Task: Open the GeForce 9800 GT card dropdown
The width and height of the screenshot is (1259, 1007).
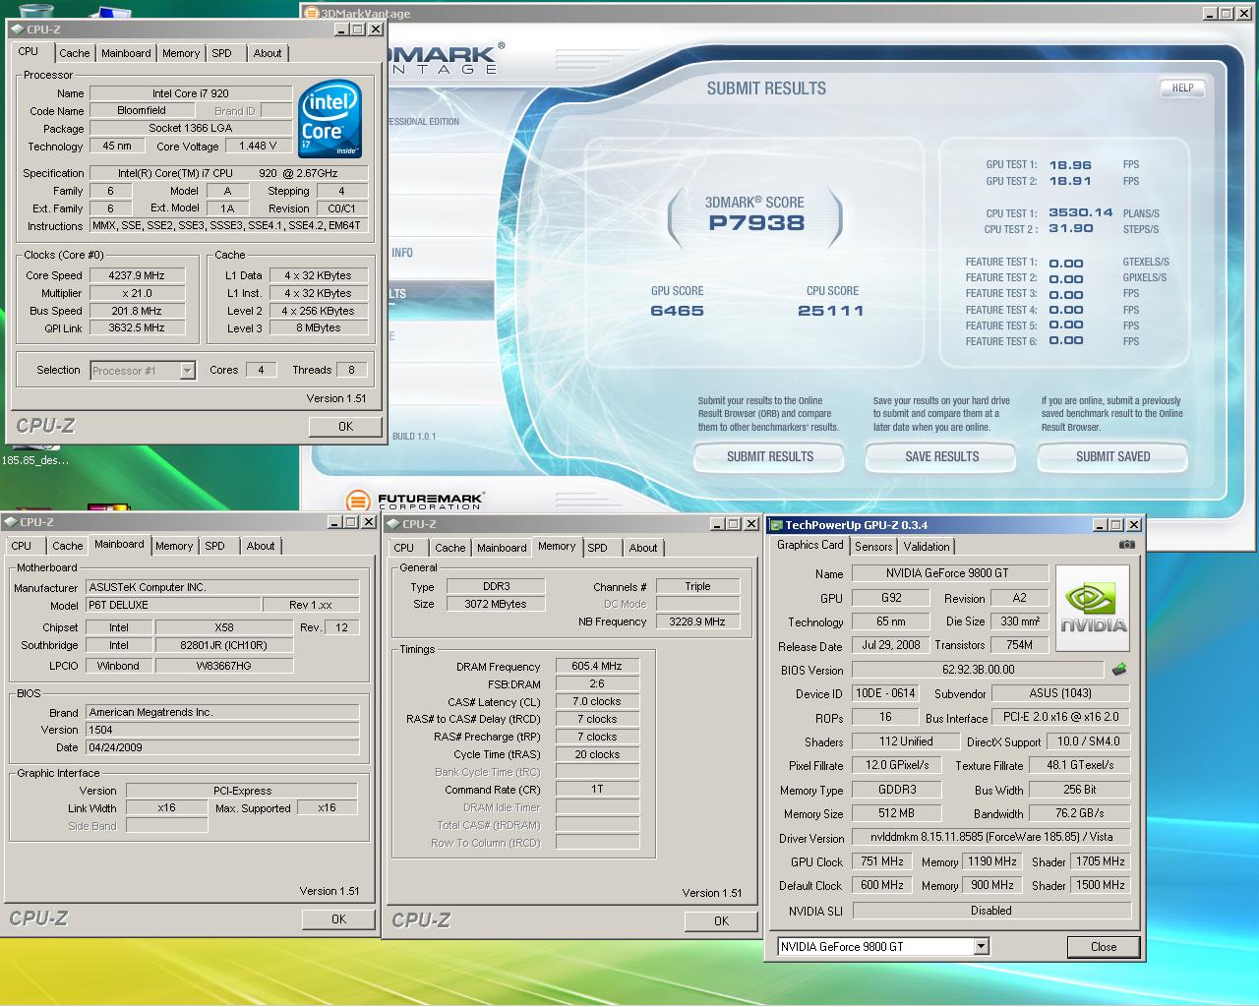Action: [981, 947]
